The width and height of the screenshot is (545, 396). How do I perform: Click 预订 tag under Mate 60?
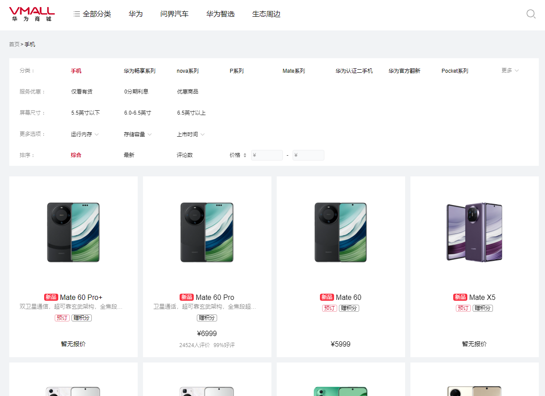(x=330, y=308)
